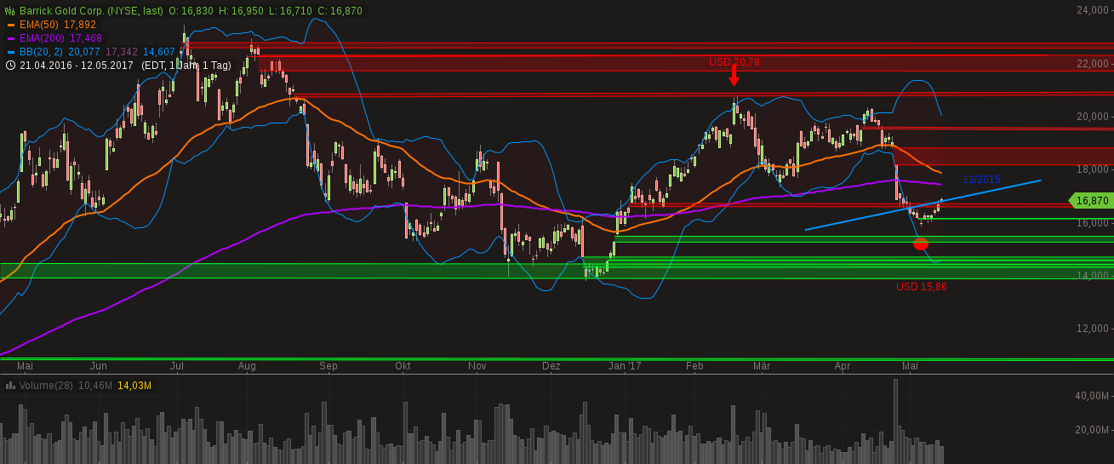Screen dimensions: 1114x464
Task: Click the 20,00M volume axis label
Action: click(1092, 430)
